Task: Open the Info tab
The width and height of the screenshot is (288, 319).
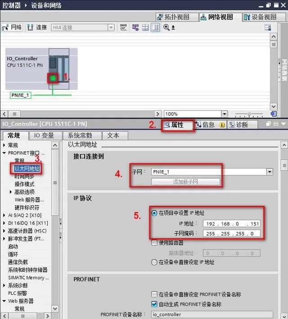Action: (x=210, y=125)
